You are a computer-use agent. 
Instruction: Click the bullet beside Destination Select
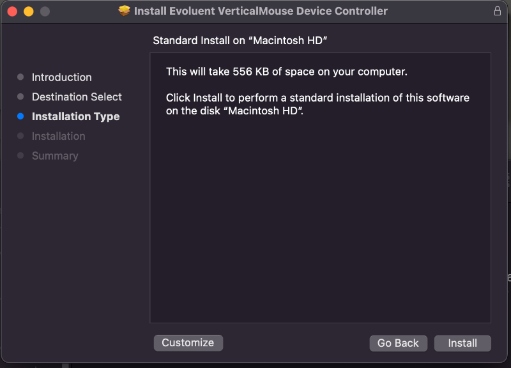20,96
